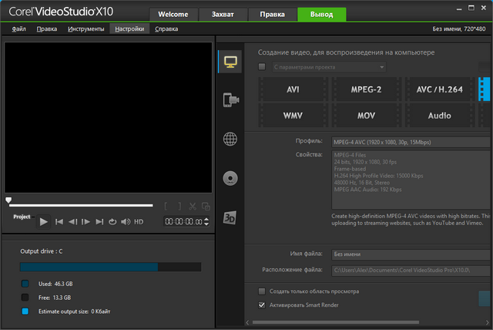The height and width of the screenshot is (330, 493).
Task: Expand the 'С параметрами проекта' dropdown
Action: [382, 67]
